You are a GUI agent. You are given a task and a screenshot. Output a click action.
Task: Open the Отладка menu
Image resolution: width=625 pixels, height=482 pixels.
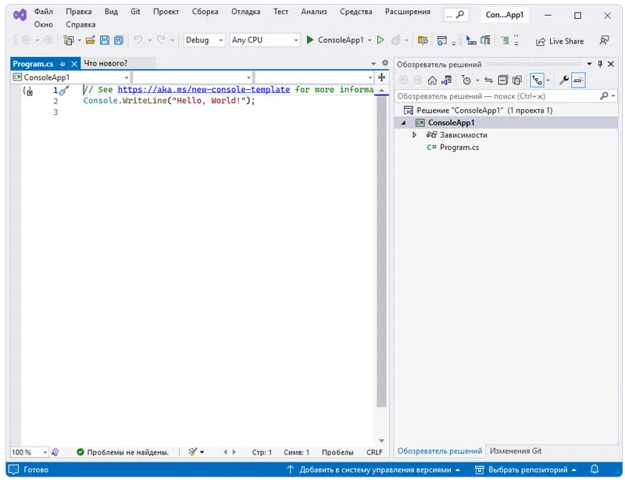[x=245, y=12]
